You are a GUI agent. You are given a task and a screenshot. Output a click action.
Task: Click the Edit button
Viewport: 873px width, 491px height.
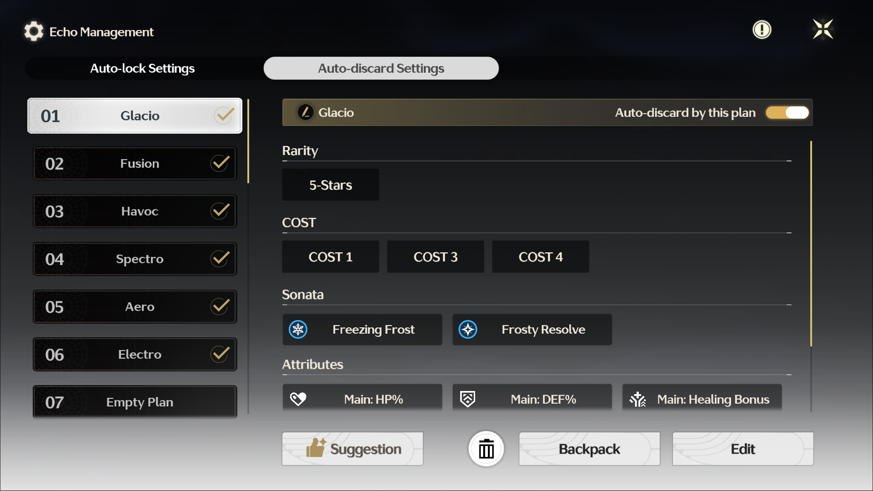coord(743,449)
